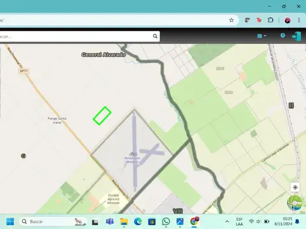The image size is (306, 229).
Task: Click the red Tp extension icon
Action: 259,20
